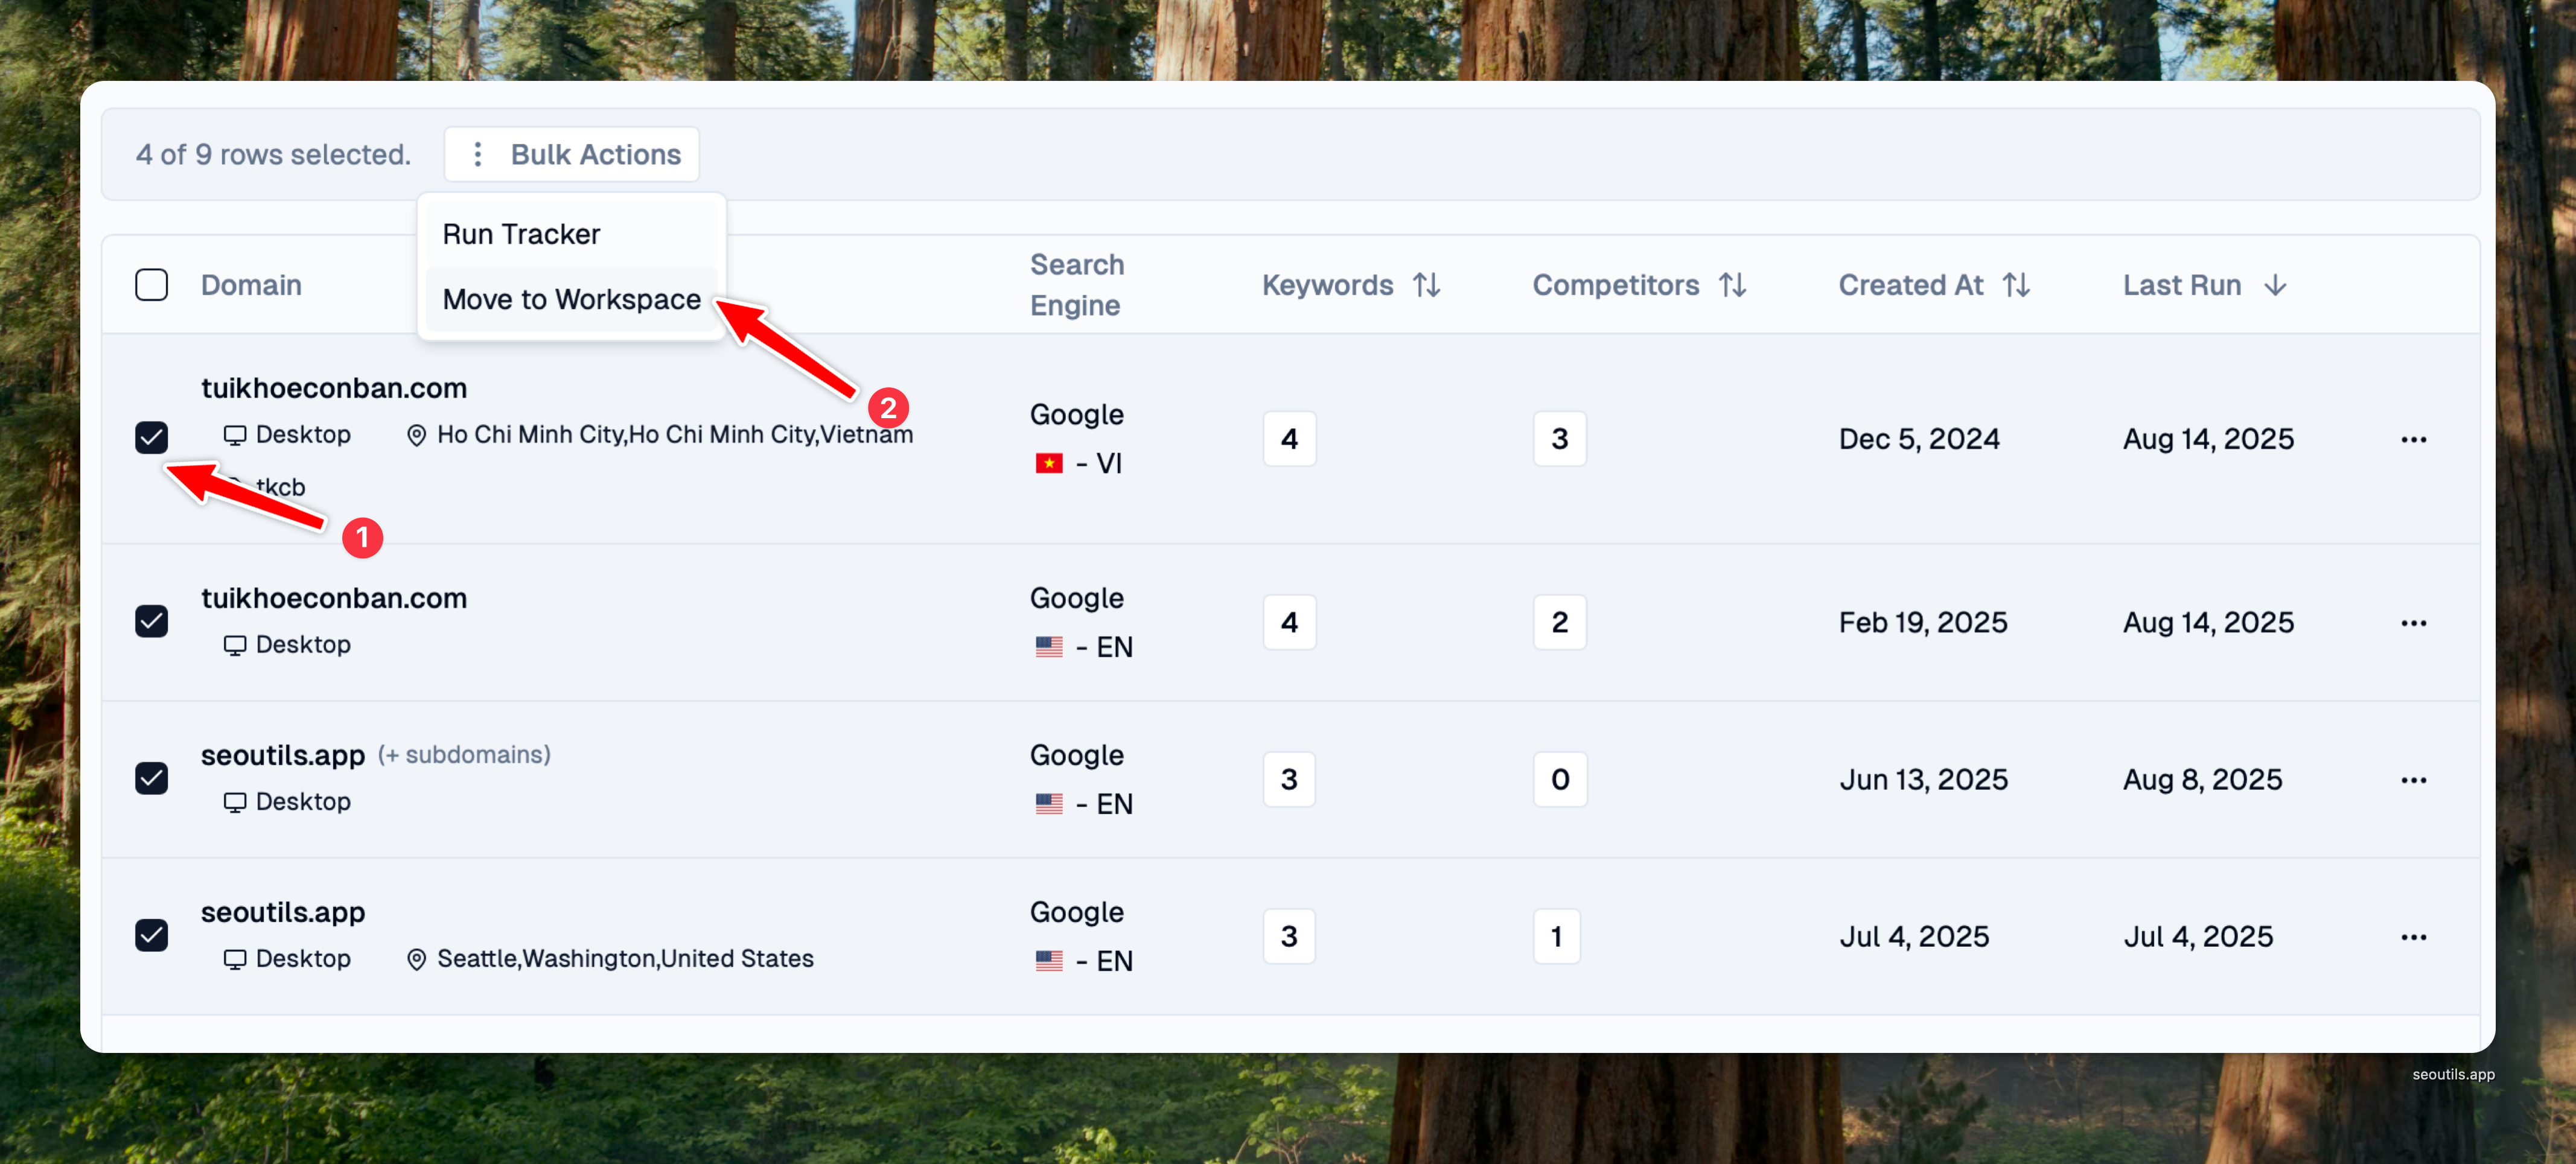Sort by Created At arrows icon
2576x1164 pixels.
tap(2016, 285)
